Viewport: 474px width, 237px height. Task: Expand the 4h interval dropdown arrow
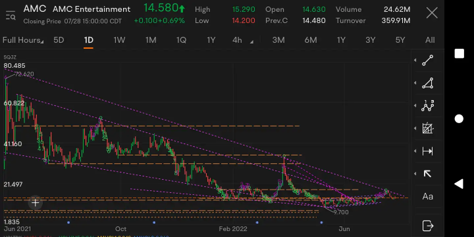[251, 42]
